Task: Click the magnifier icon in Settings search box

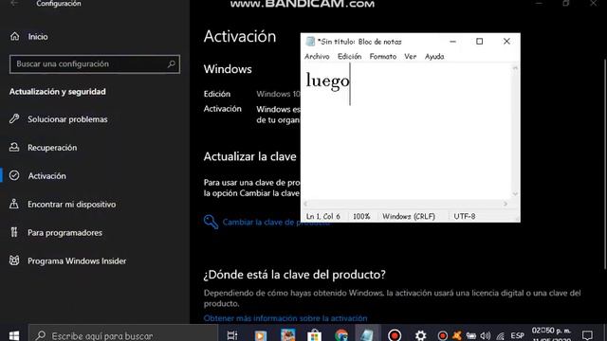Action: [171, 63]
